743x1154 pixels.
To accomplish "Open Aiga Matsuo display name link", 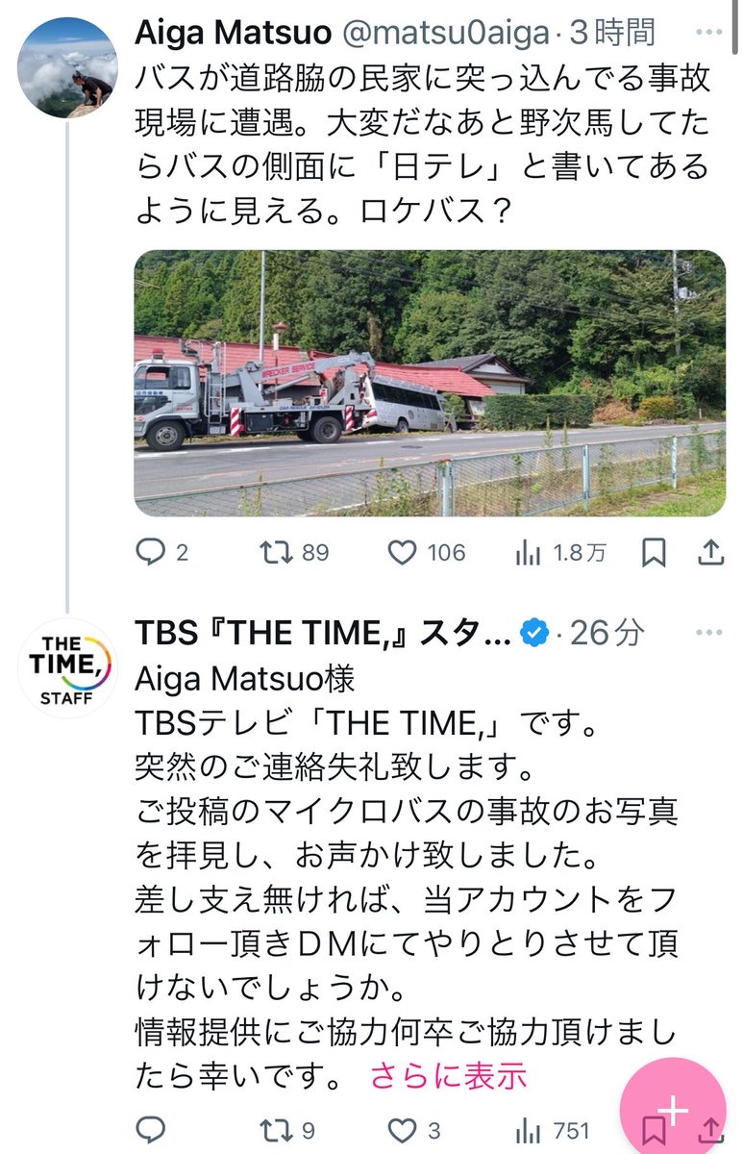I will pos(231,32).
